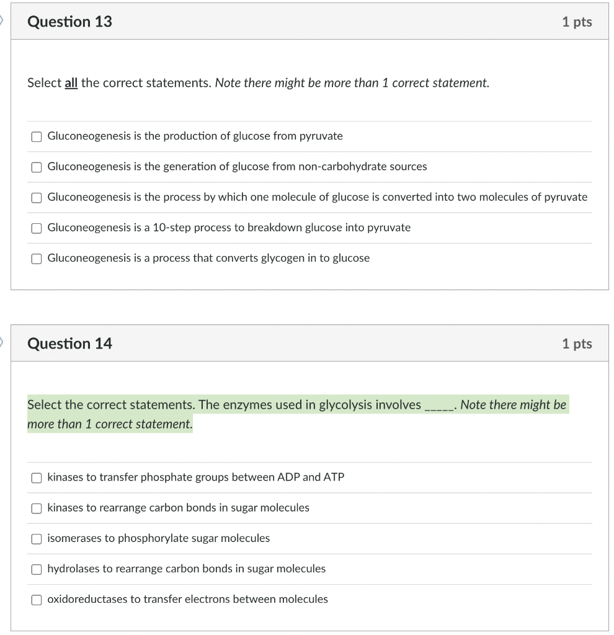
Task: Check 'kinases to rearrange carbon bonds in sugar molecules'
Action: (37, 508)
